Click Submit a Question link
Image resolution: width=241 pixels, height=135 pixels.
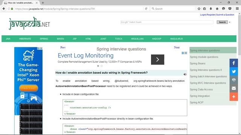coord(225,15)
